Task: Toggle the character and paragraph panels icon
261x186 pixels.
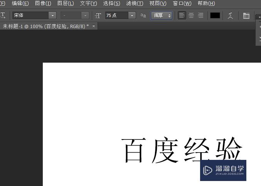Action: [x=246, y=16]
